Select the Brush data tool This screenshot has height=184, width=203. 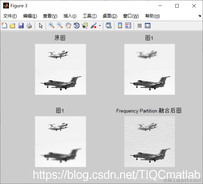click(x=93, y=26)
